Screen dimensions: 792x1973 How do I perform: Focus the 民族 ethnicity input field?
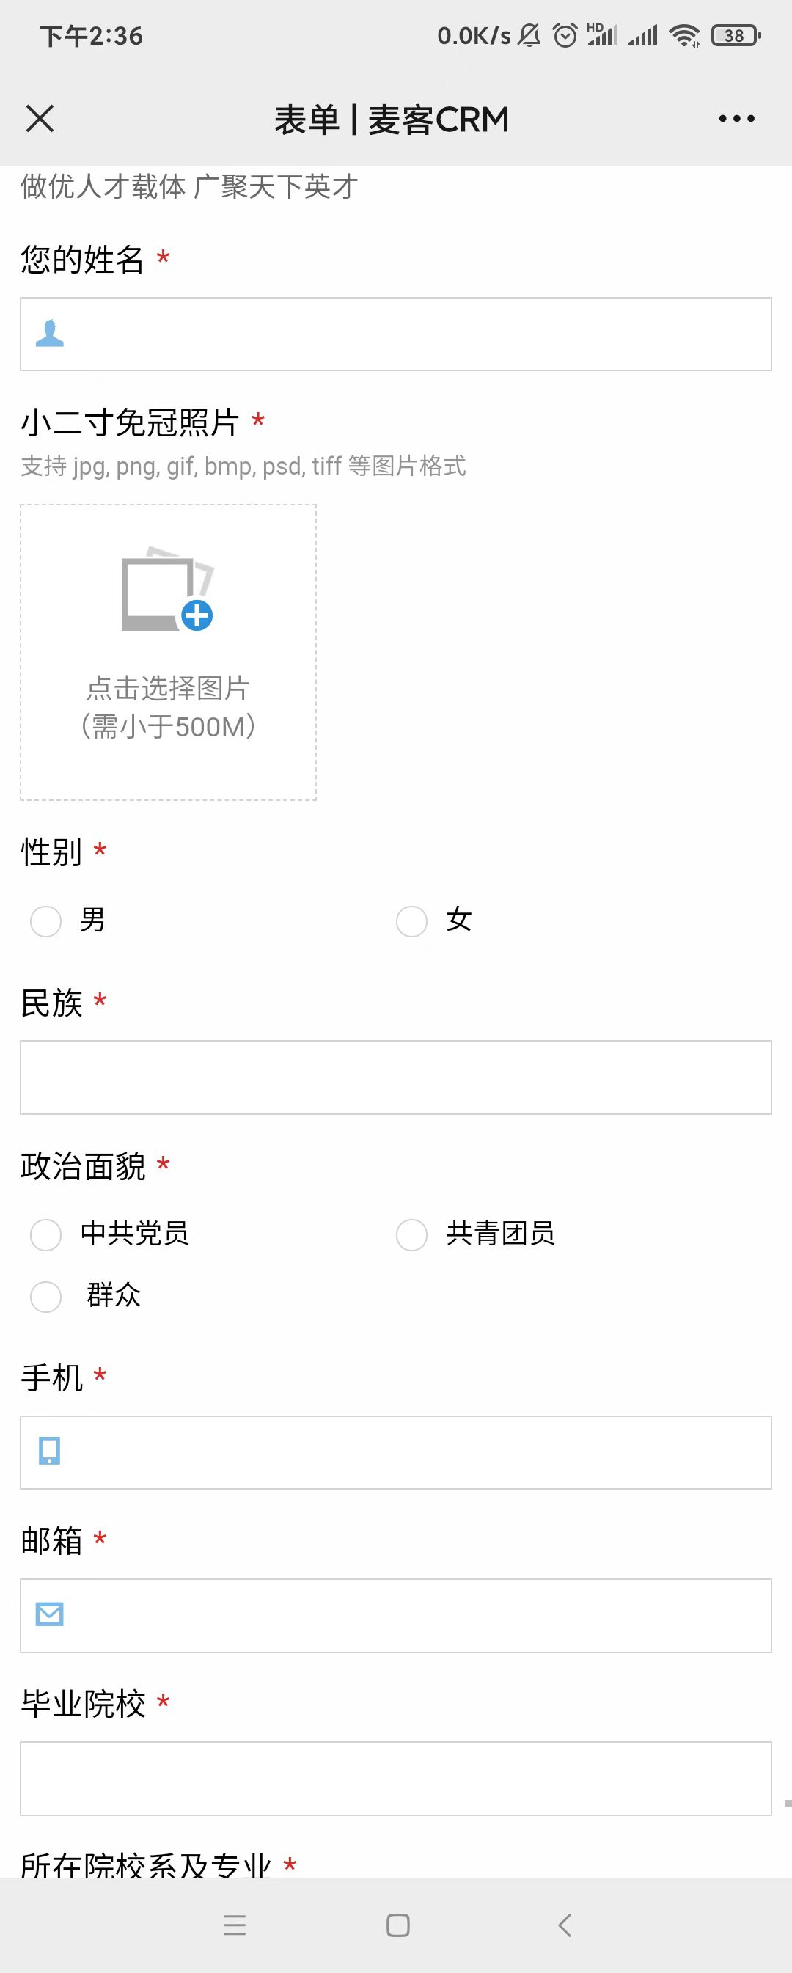395,1077
